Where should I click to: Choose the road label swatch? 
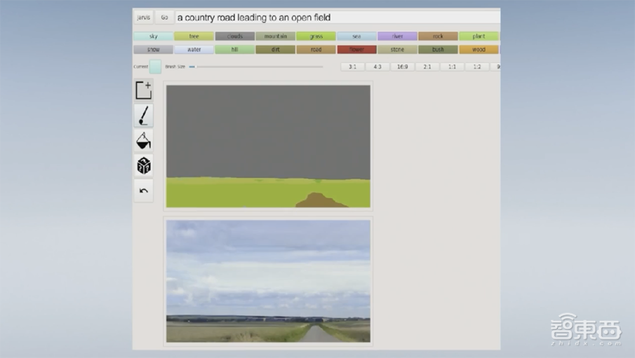pyautogui.click(x=316, y=49)
